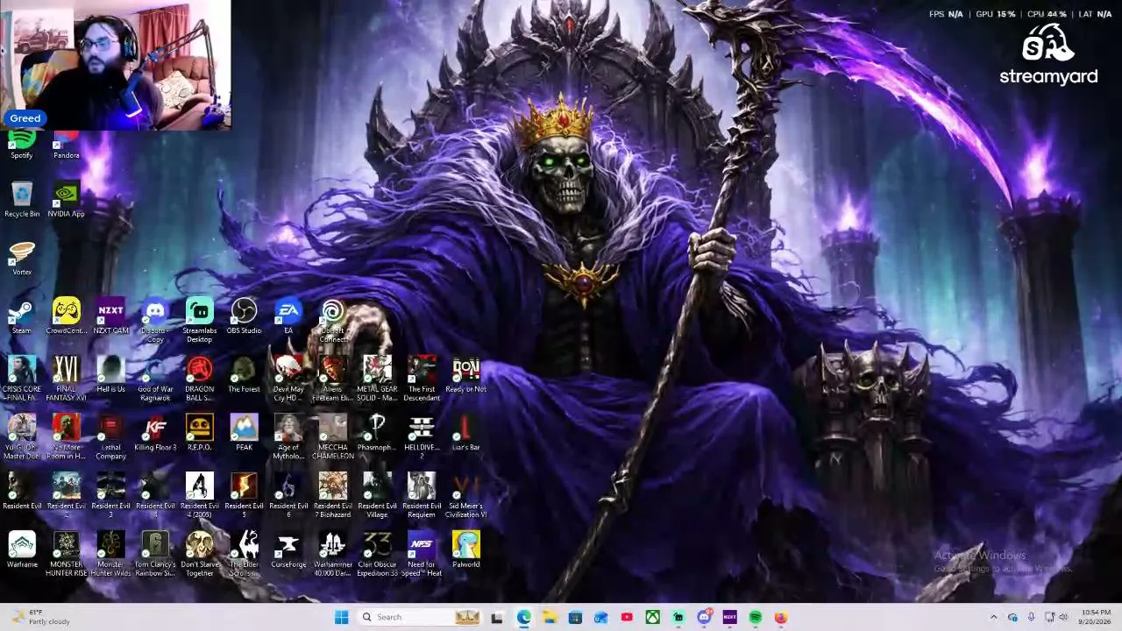Viewport: 1122px width, 631px height.
Task: Select the Resident Evil 7 Biohazard icon
Action: tap(333, 496)
